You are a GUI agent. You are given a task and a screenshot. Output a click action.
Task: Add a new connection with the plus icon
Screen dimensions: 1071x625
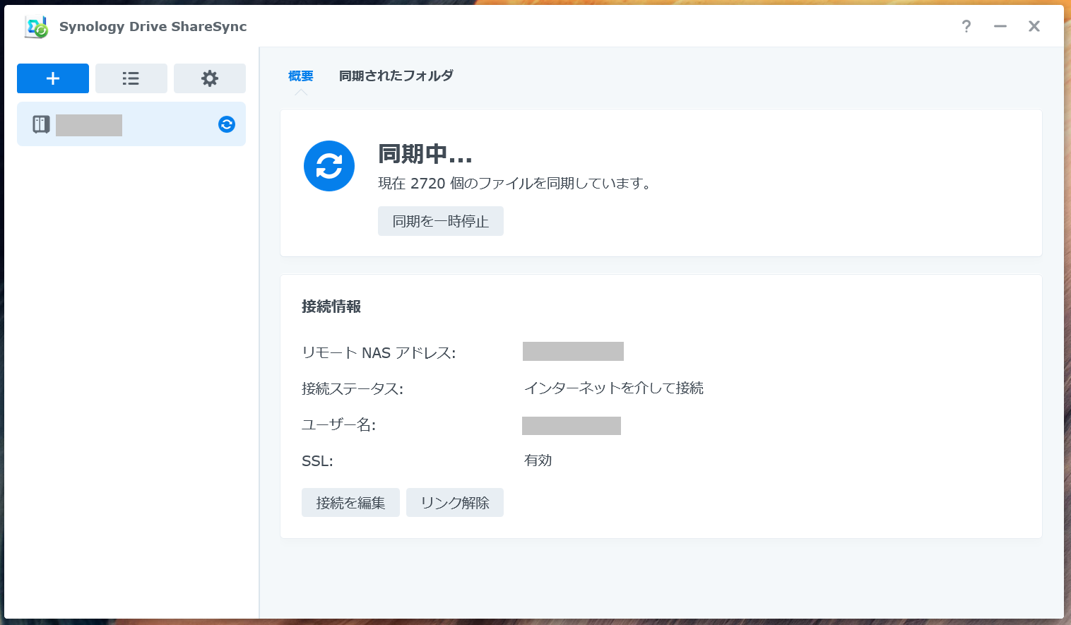[52, 78]
